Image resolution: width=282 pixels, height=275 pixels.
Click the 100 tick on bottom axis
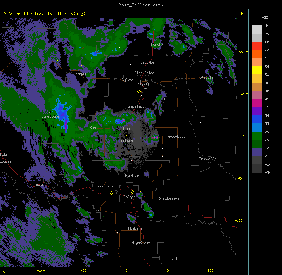click(210, 270)
